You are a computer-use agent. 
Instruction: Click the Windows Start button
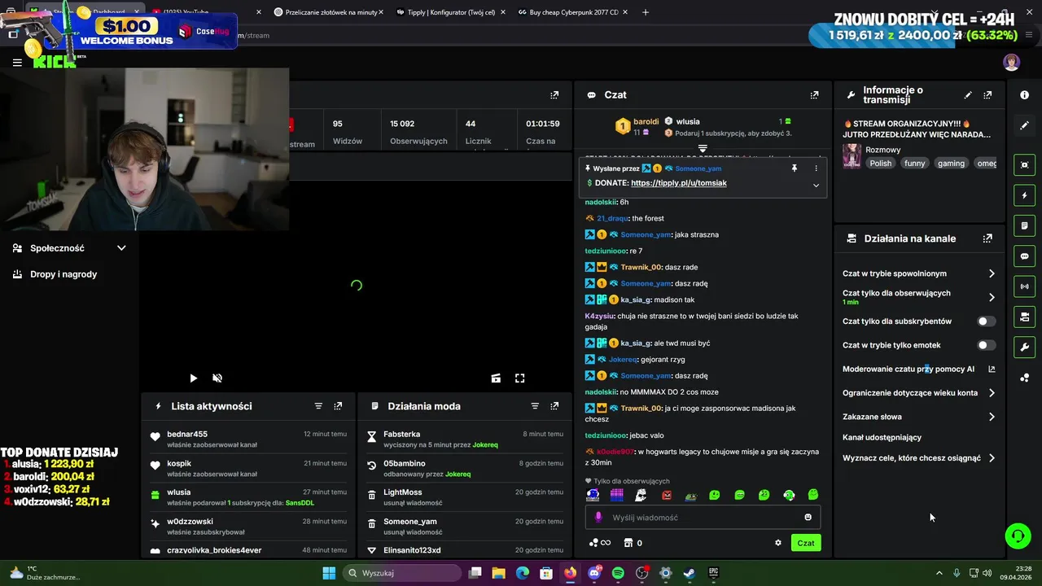point(329,573)
